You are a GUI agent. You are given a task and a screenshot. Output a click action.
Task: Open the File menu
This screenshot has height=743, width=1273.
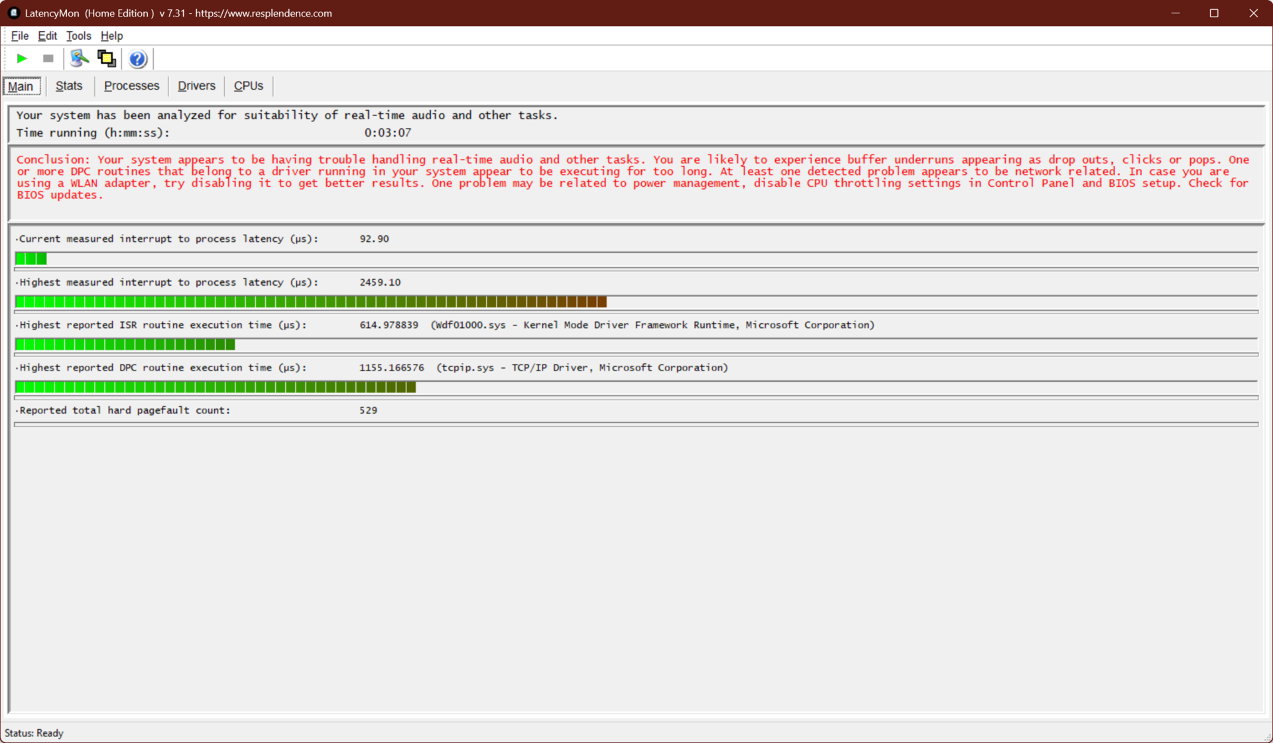coord(19,36)
